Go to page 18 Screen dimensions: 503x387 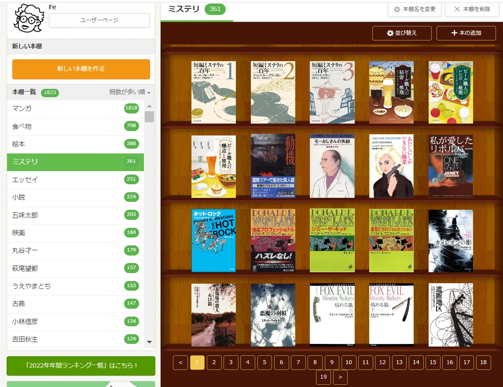(484, 363)
